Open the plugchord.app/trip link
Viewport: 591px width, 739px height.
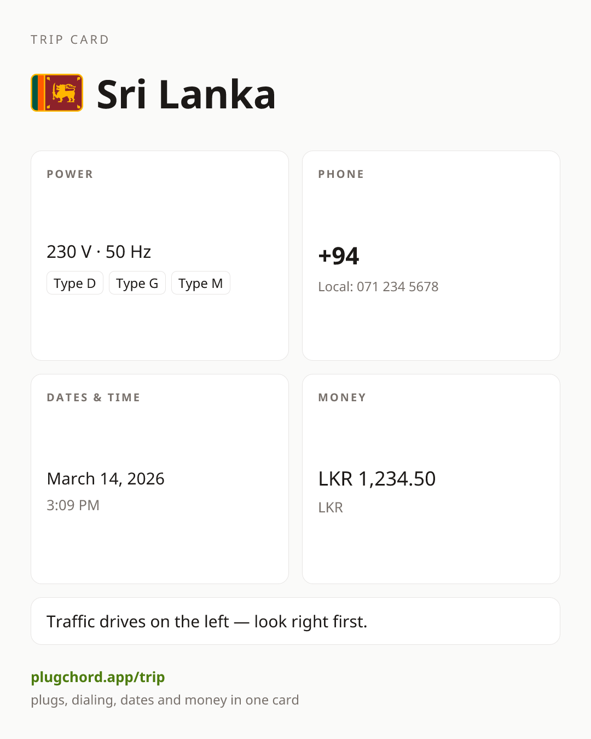98,677
